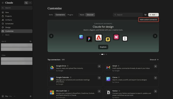Open first chat under Older
This screenshot has height=99, width=173.
17,59
